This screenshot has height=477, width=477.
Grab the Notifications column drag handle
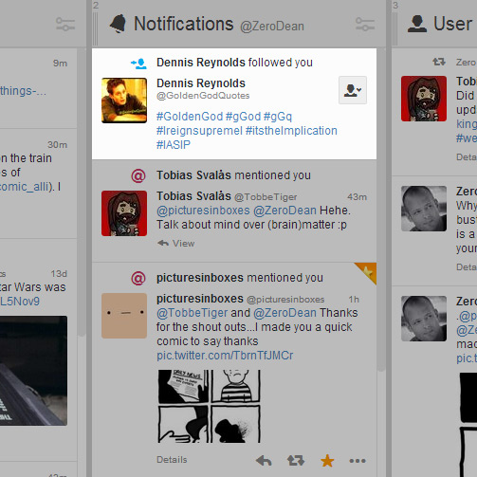[x=95, y=28]
